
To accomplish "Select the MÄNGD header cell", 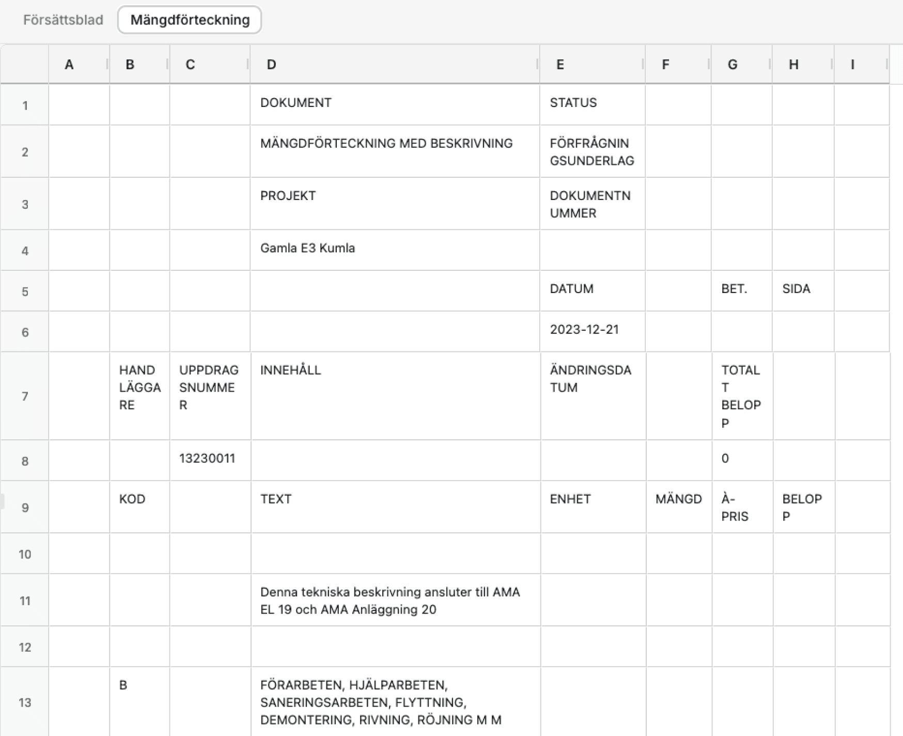I will pyautogui.click(x=679, y=507).
